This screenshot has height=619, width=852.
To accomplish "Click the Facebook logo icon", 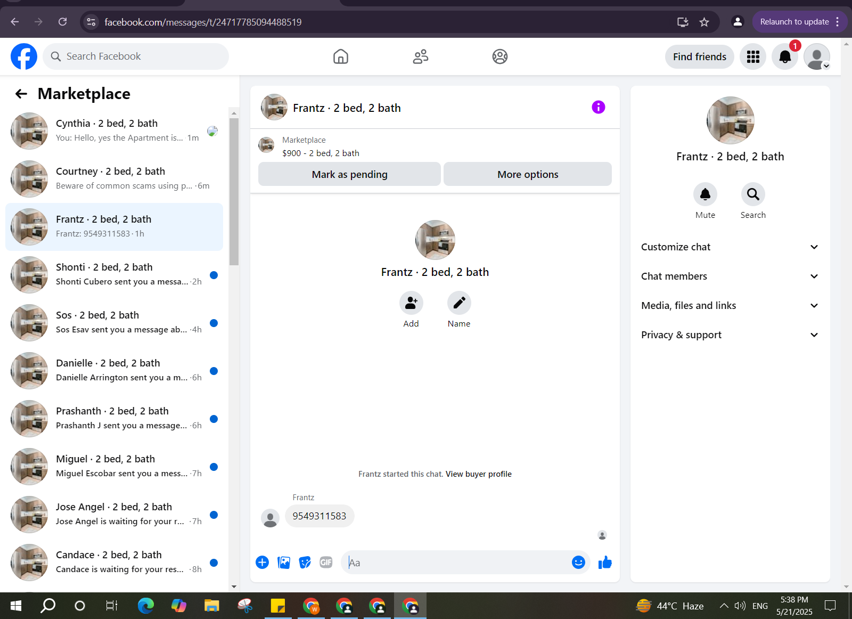I will coord(24,56).
